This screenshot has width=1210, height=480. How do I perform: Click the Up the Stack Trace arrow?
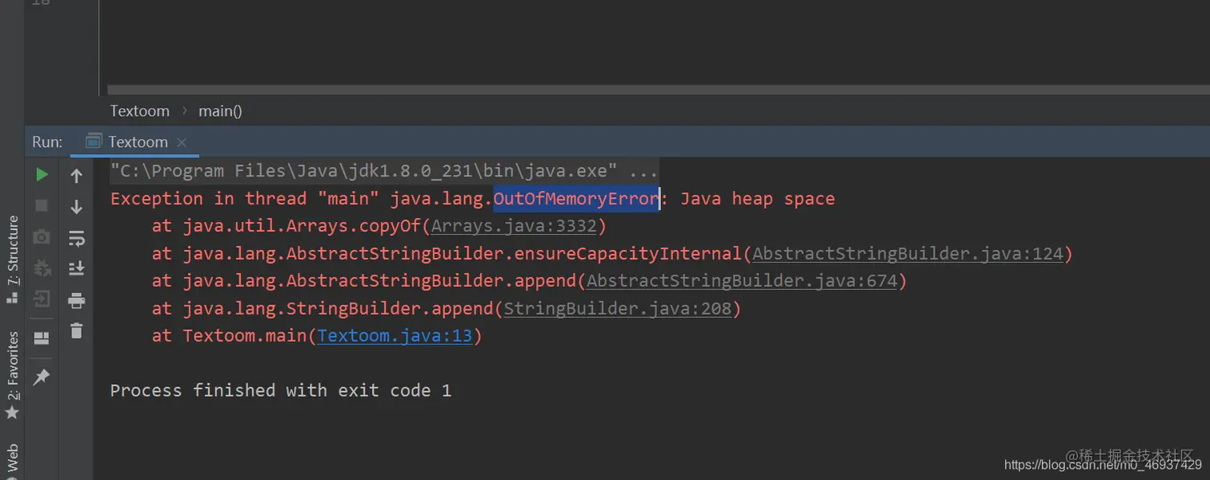[x=77, y=175]
